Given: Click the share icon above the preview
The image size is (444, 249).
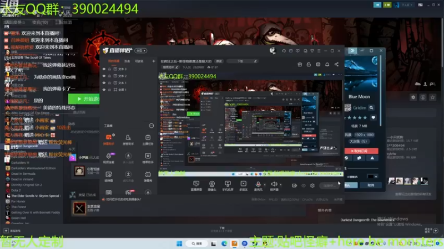Looking at the screenshot, I should click(x=336, y=64).
